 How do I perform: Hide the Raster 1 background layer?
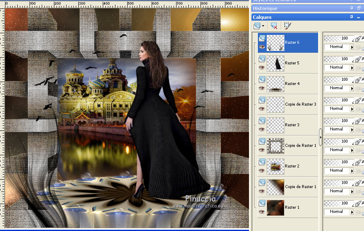(262, 212)
